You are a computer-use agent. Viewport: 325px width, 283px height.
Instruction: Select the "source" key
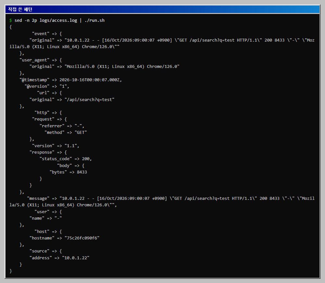click(x=39, y=251)
